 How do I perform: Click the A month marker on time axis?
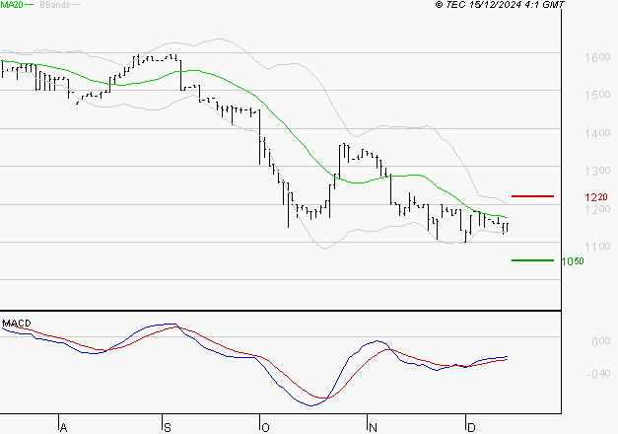coord(63,427)
